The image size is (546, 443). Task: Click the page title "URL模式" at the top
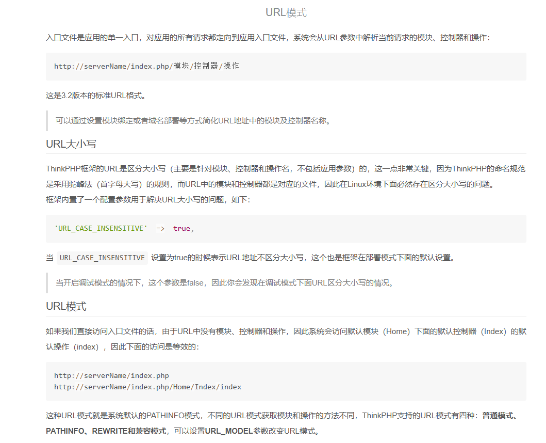(x=286, y=13)
